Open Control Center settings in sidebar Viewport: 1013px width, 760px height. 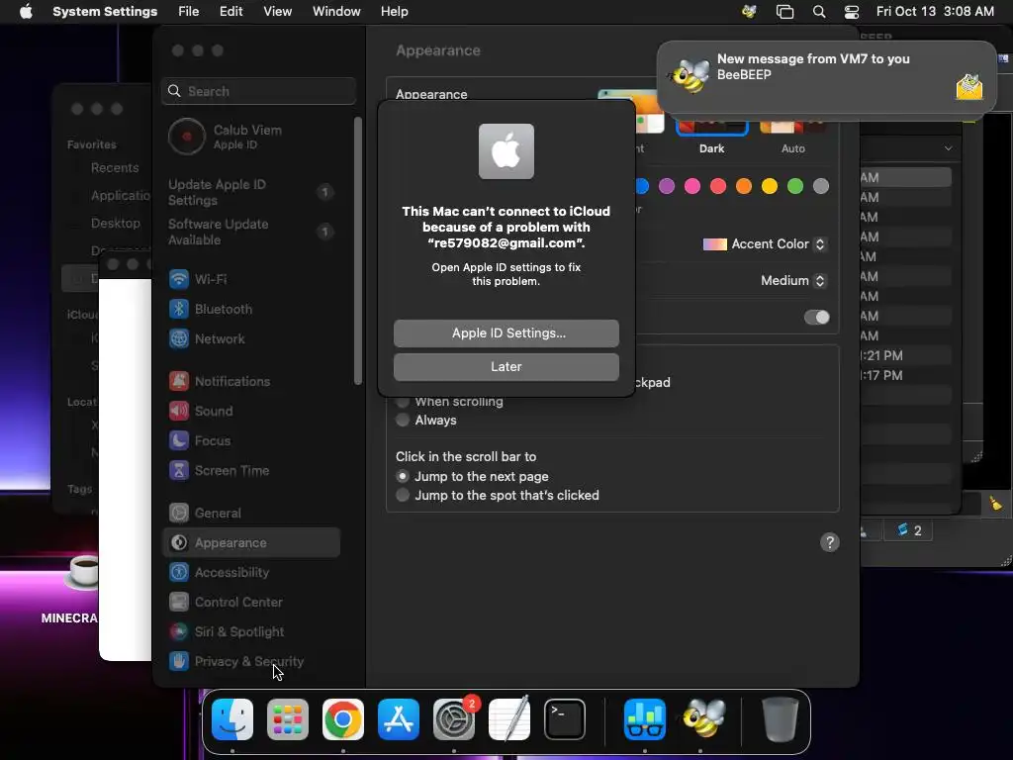point(252,603)
